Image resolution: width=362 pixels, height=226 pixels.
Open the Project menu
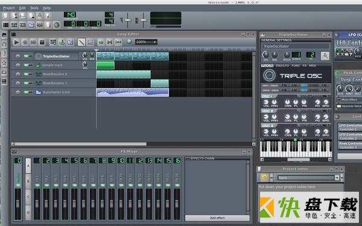[x=8, y=8]
